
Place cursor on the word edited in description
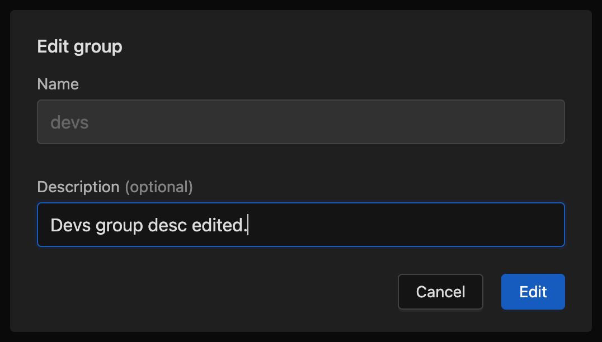[x=219, y=225]
